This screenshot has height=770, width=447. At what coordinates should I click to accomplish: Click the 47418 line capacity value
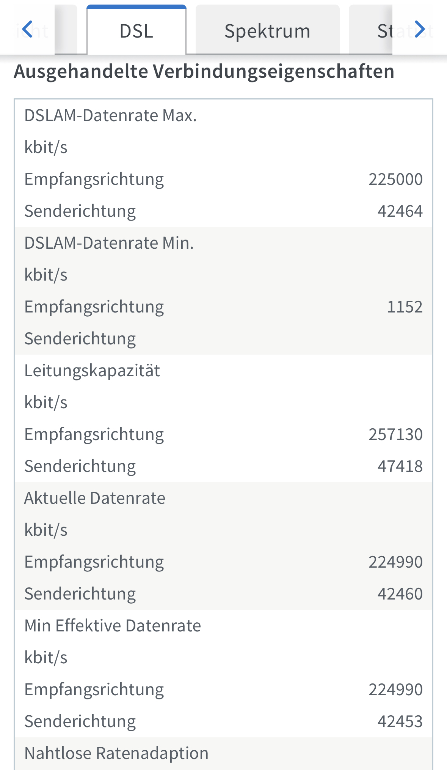click(x=400, y=466)
